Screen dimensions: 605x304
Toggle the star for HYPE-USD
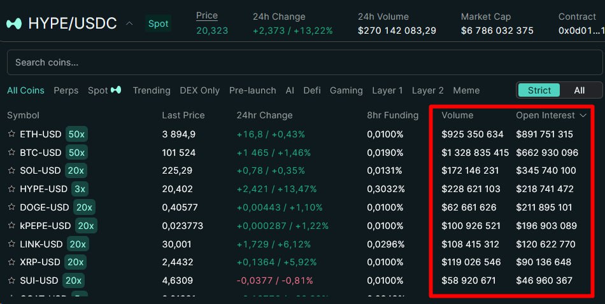[x=11, y=189]
